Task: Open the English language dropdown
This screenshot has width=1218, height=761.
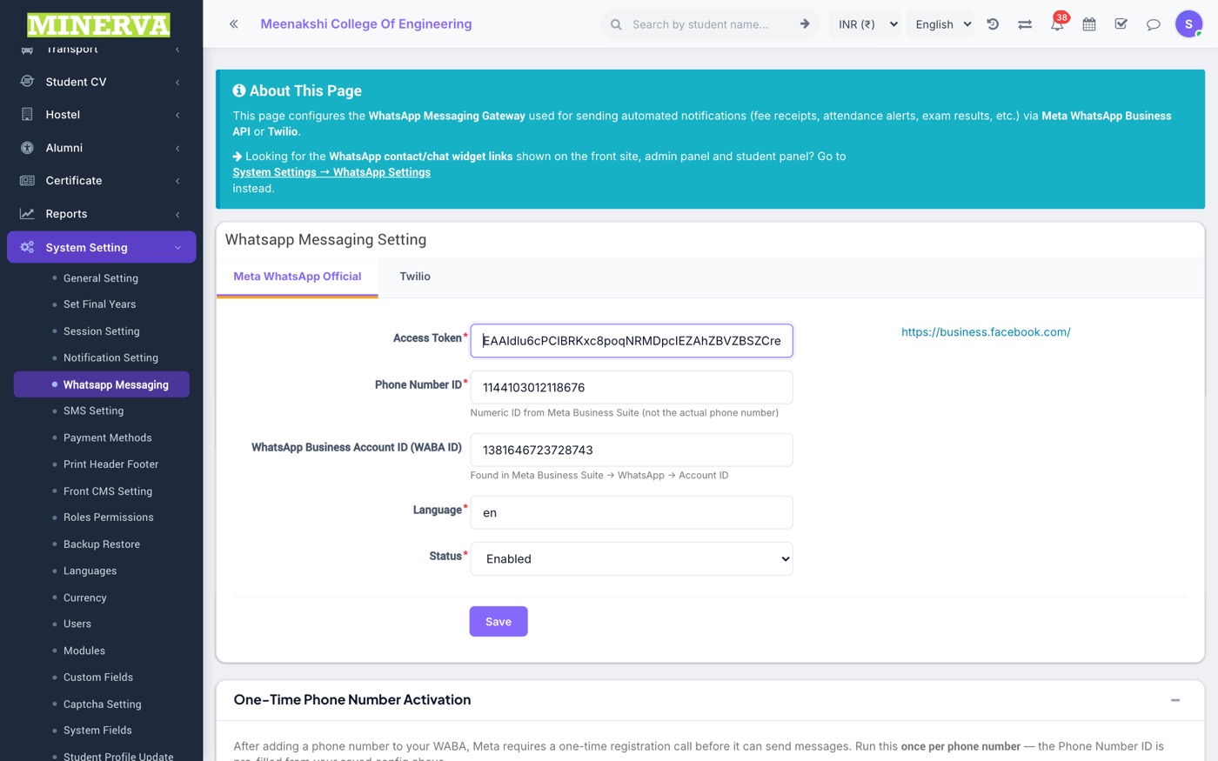Action: pos(941,24)
